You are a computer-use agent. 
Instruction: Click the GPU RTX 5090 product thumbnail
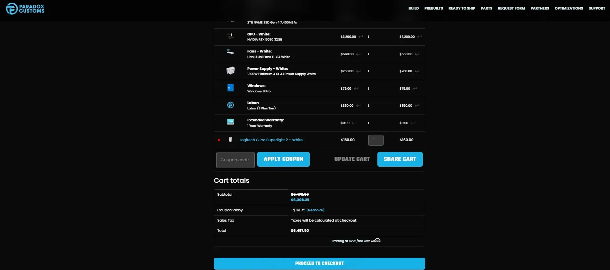[x=231, y=36]
